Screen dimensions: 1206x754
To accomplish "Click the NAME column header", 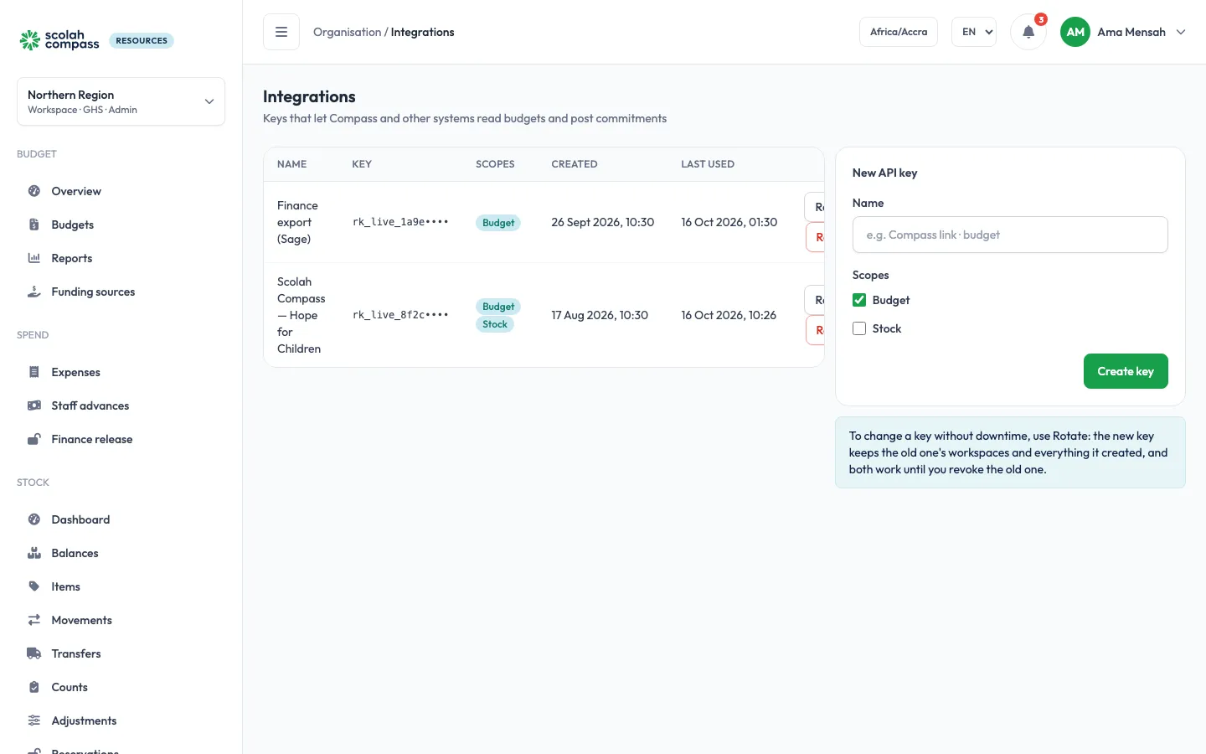I will [292, 164].
